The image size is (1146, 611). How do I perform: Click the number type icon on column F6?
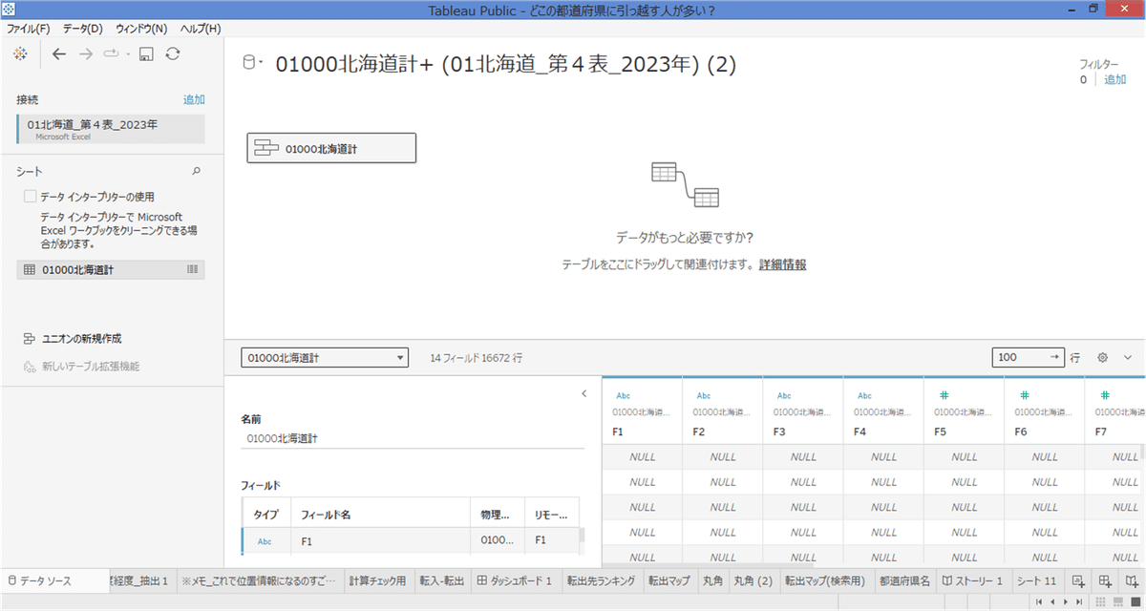click(x=1024, y=395)
